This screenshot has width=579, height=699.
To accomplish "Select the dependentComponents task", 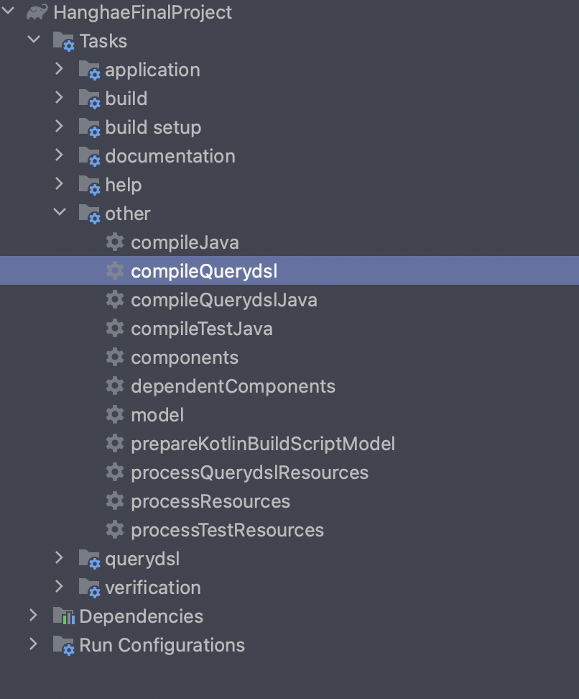I will pyautogui.click(x=233, y=386).
